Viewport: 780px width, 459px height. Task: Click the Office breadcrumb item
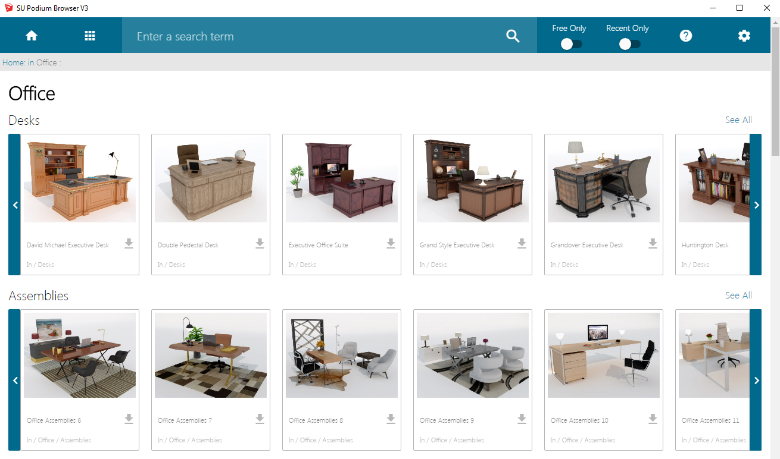coord(46,62)
